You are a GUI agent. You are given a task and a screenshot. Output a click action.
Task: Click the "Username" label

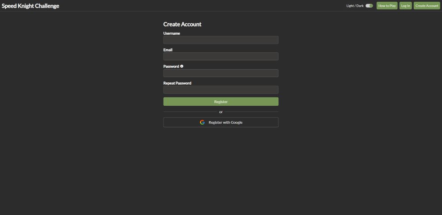point(171,33)
